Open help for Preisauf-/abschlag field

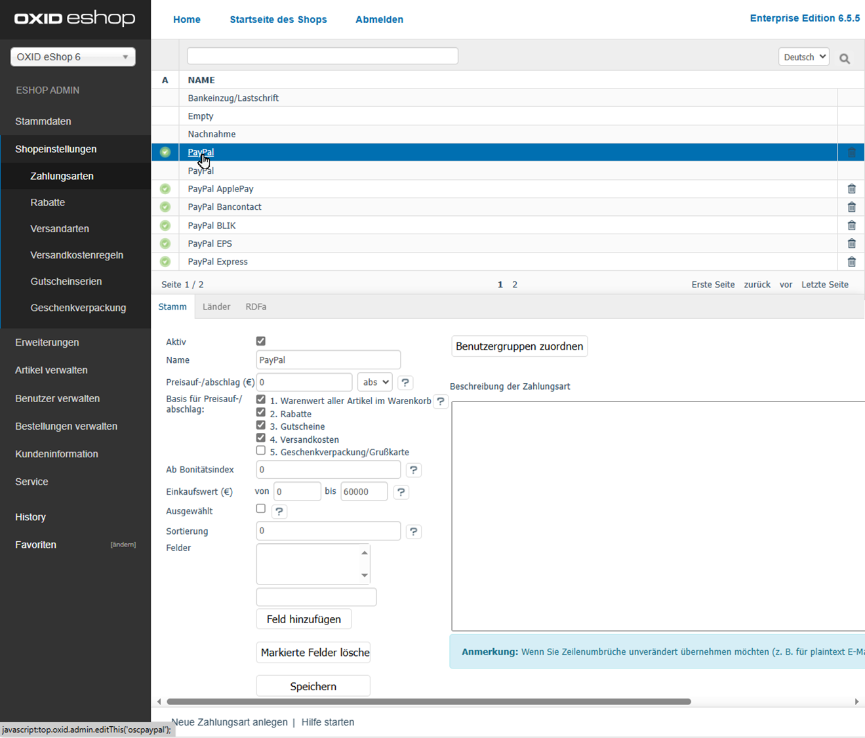click(405, 382)
